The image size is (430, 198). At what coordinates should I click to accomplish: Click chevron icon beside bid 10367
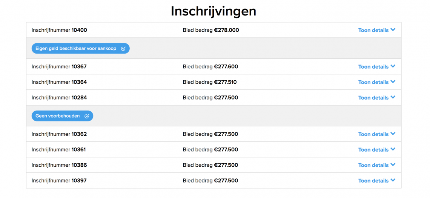point(393,66)
